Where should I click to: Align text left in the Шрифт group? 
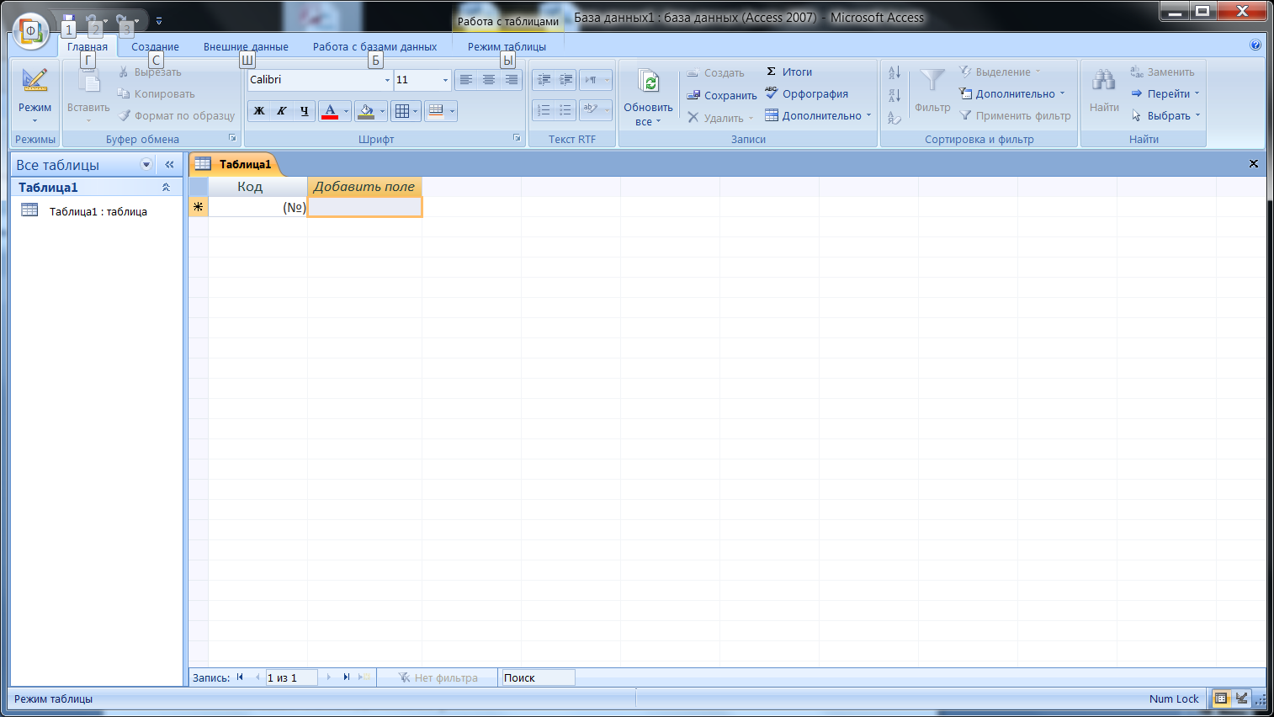tap(465, 80)
